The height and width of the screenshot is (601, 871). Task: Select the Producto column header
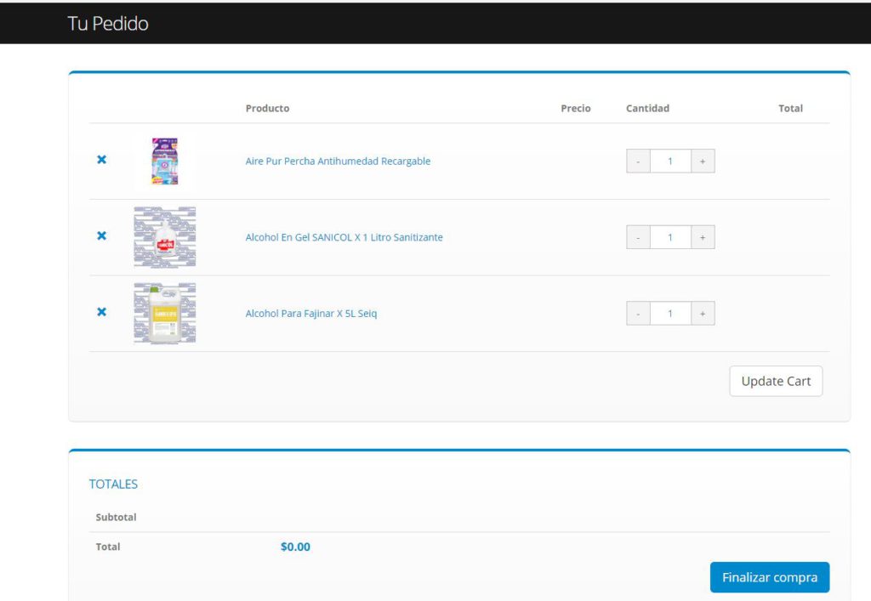point(267,108)
